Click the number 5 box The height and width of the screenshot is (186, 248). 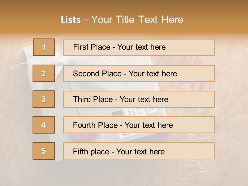coord(44,151)
